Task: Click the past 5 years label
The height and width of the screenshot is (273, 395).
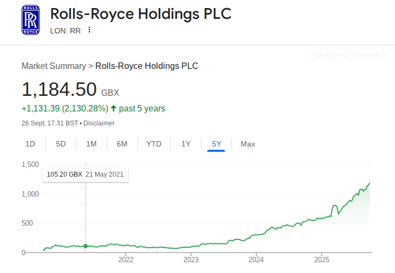Action: 142,109
